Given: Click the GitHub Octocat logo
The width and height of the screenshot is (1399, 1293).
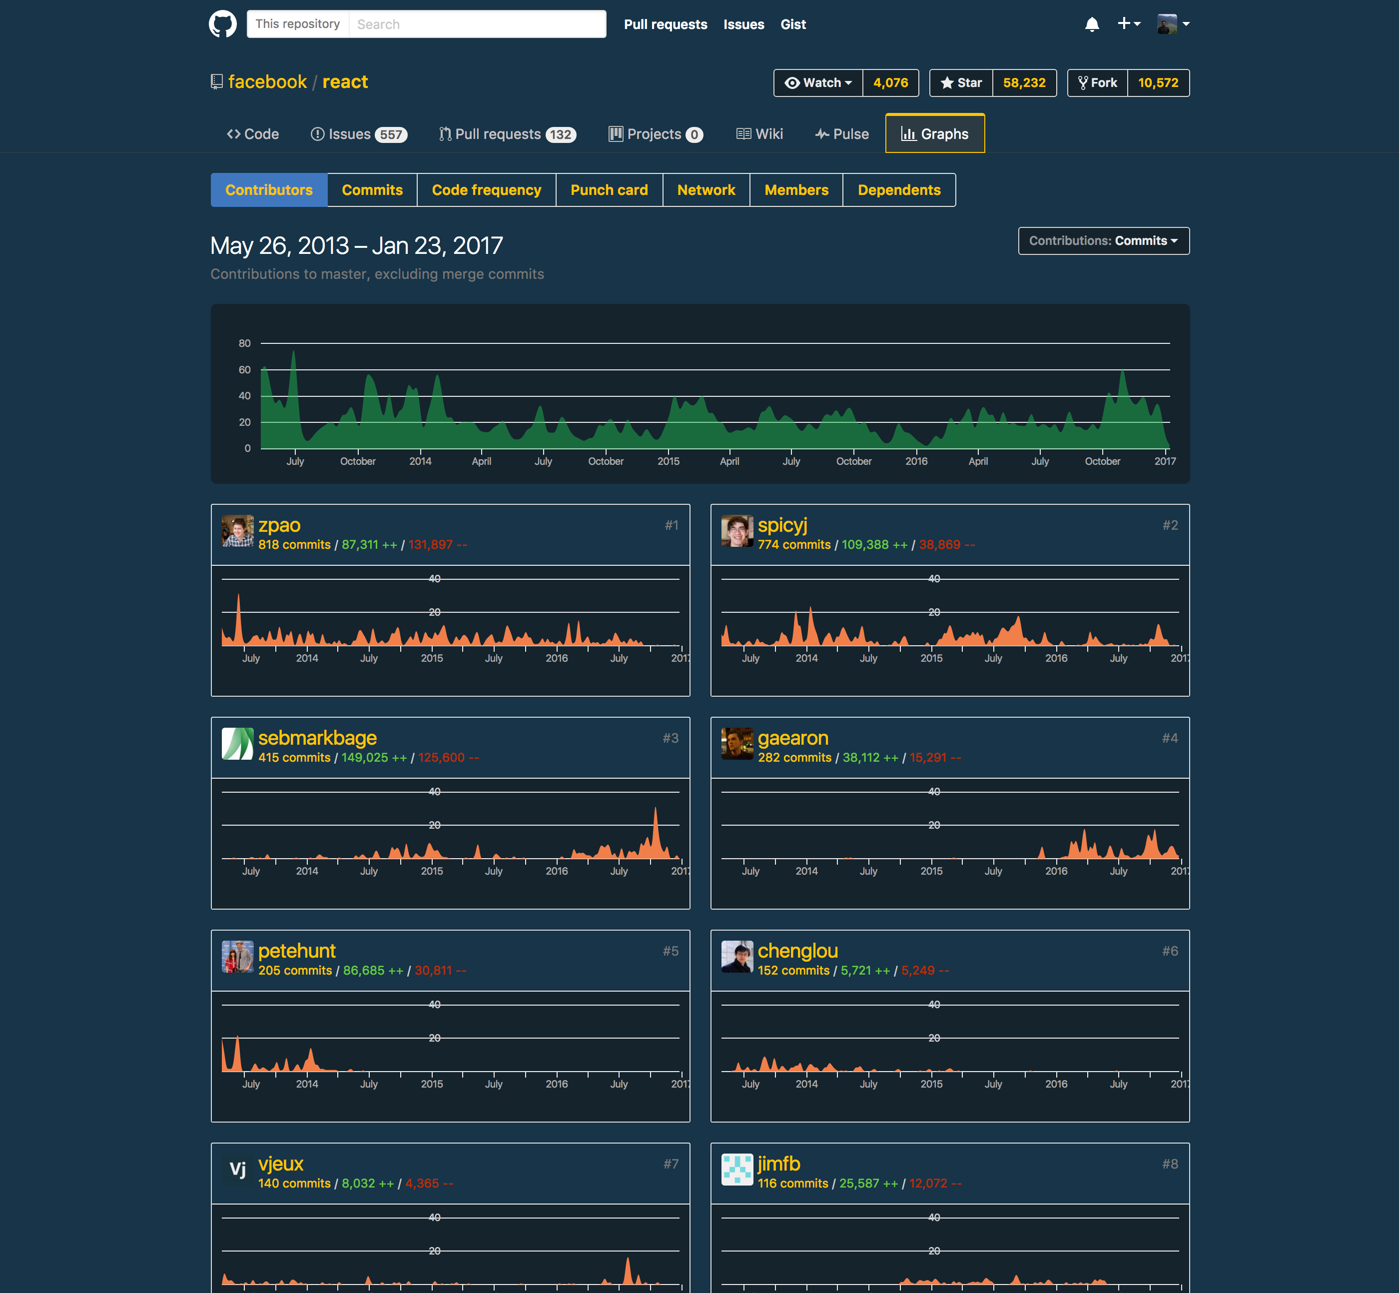Looking at the screenshot, I should pos(222,24).
